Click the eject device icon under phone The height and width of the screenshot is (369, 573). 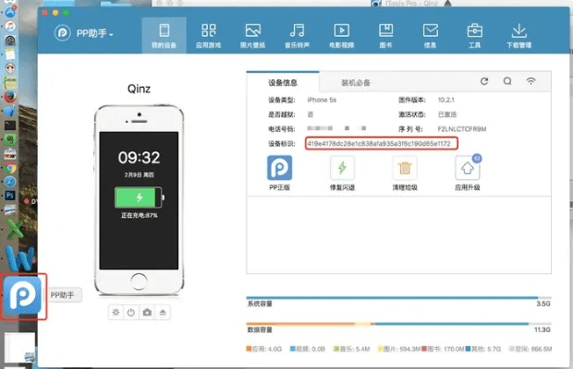coord(163,313)
